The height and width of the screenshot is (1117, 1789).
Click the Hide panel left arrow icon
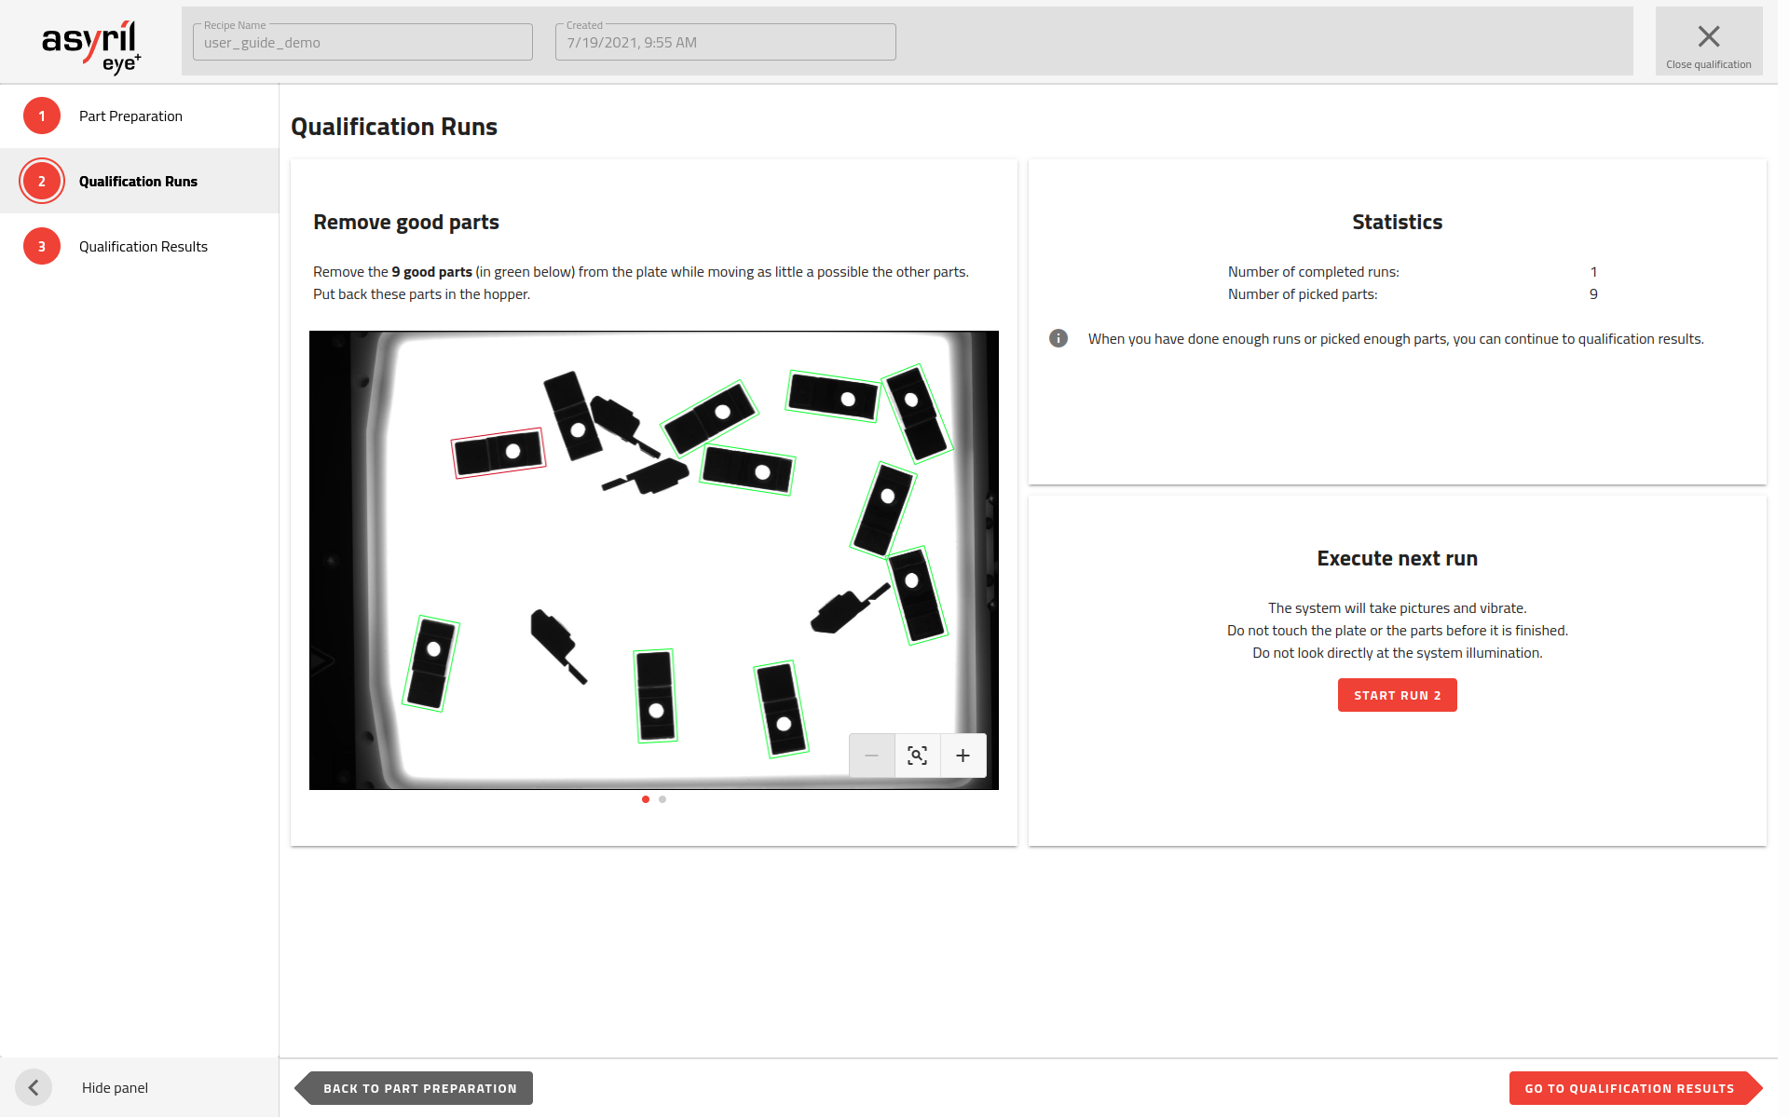pyautogui.click(x=33, y=1087)
